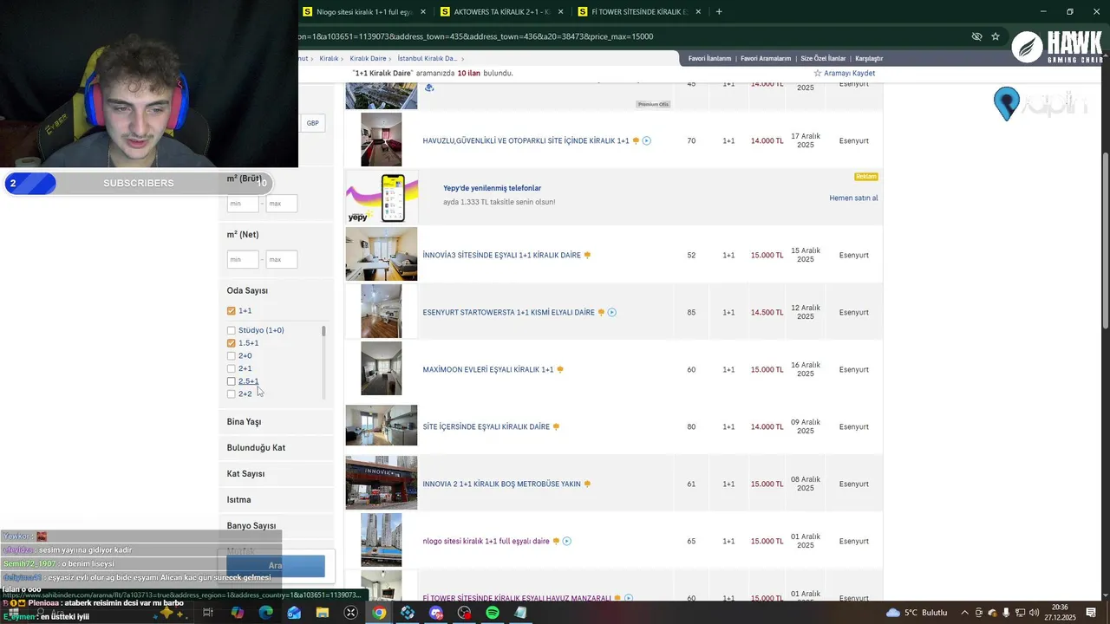
Task: Close the 'Nlogo sitesi kiralık' browser tab
Action: coord(423,12)
